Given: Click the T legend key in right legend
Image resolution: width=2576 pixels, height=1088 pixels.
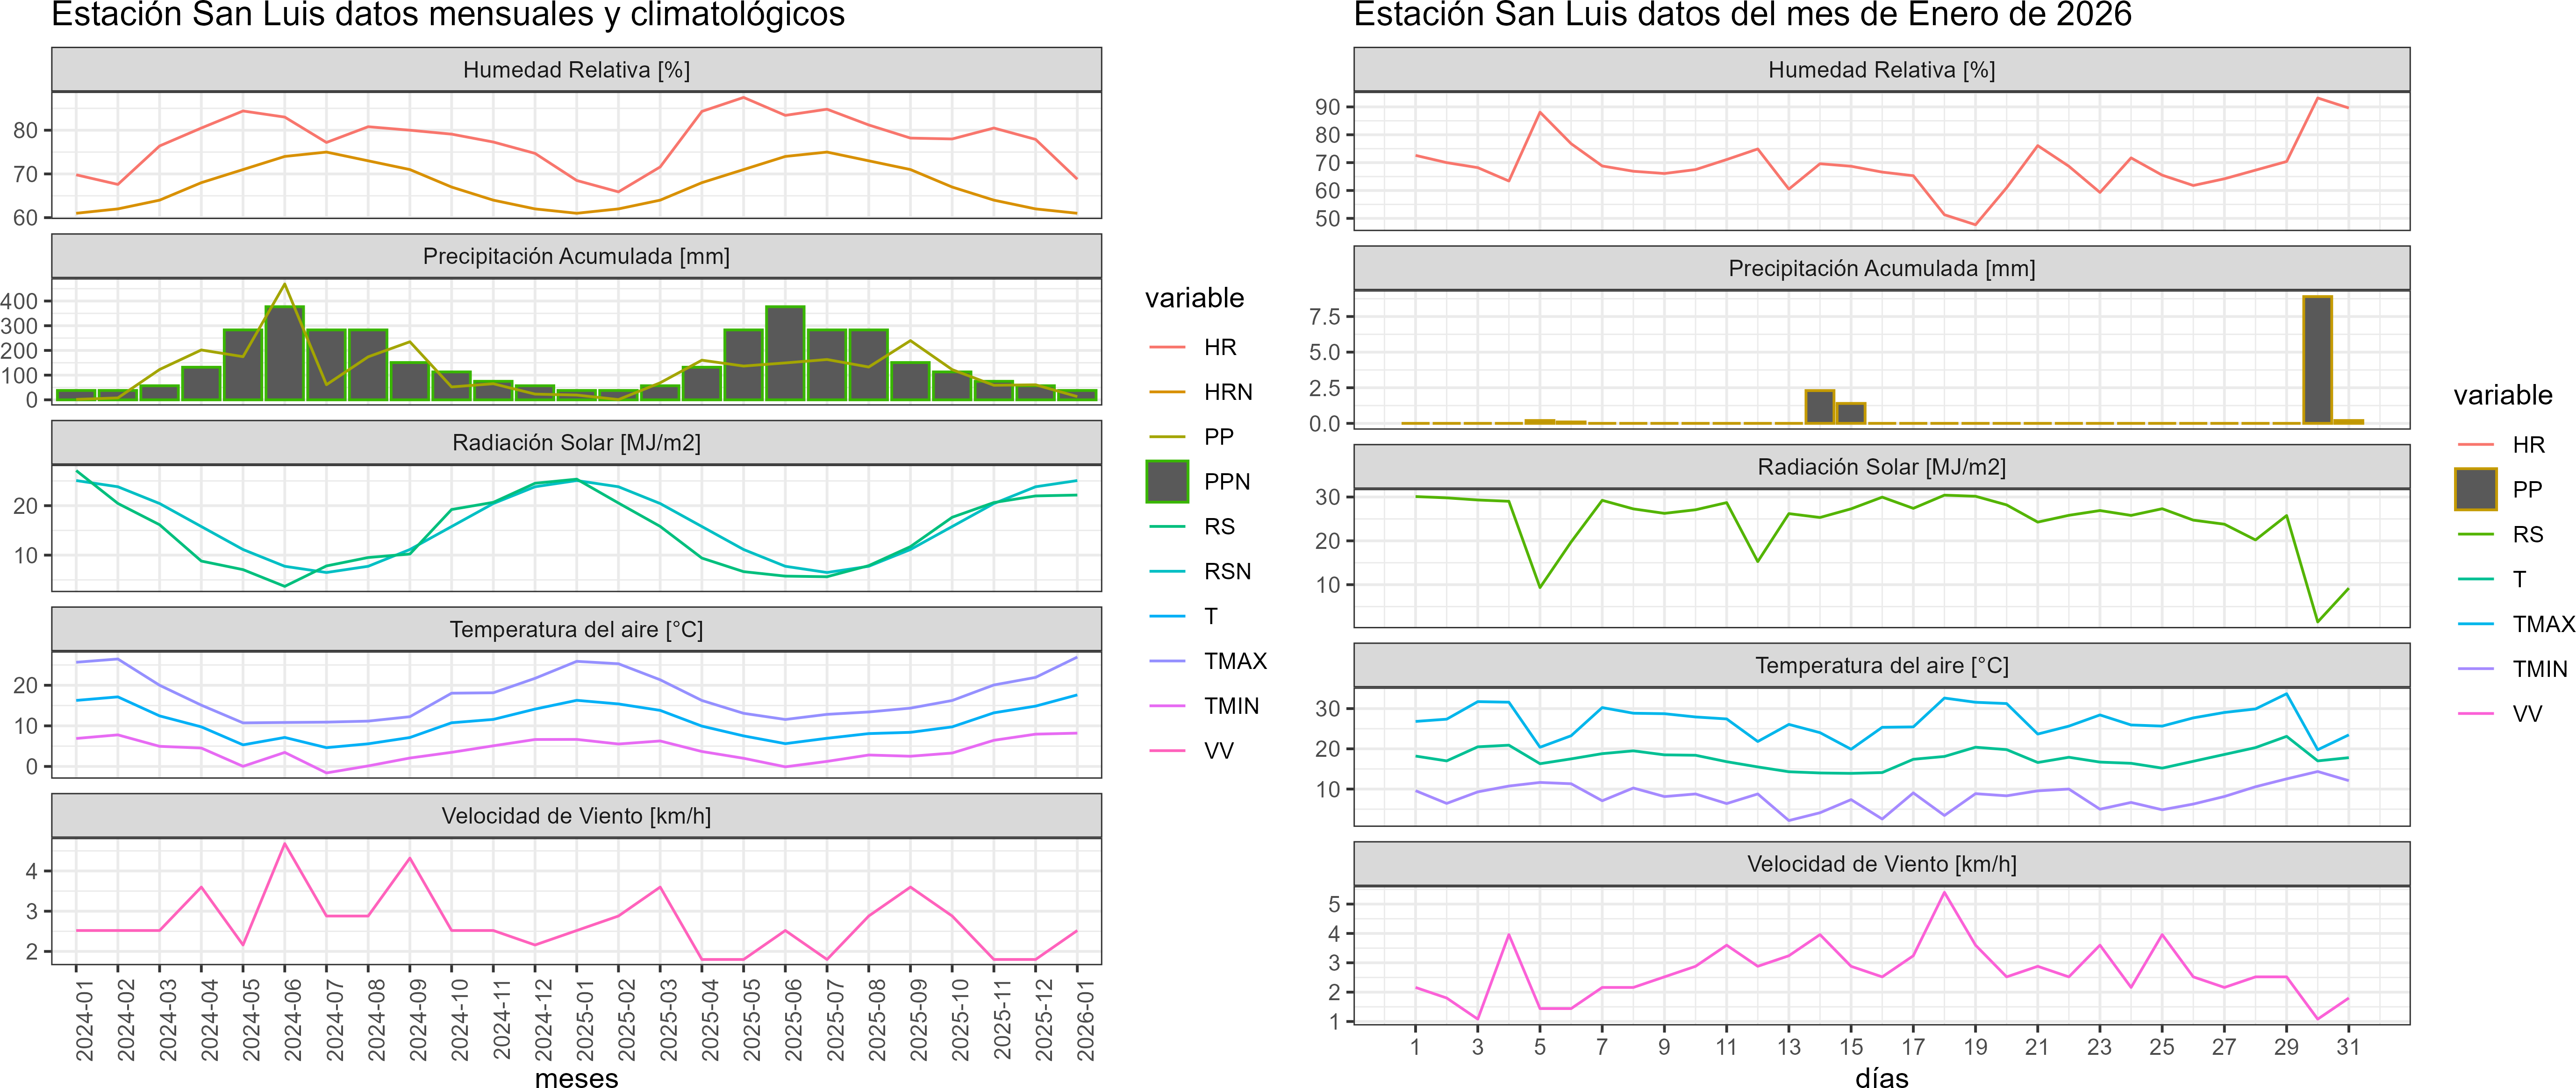Looking at the screenshot, I should 2476,579.
